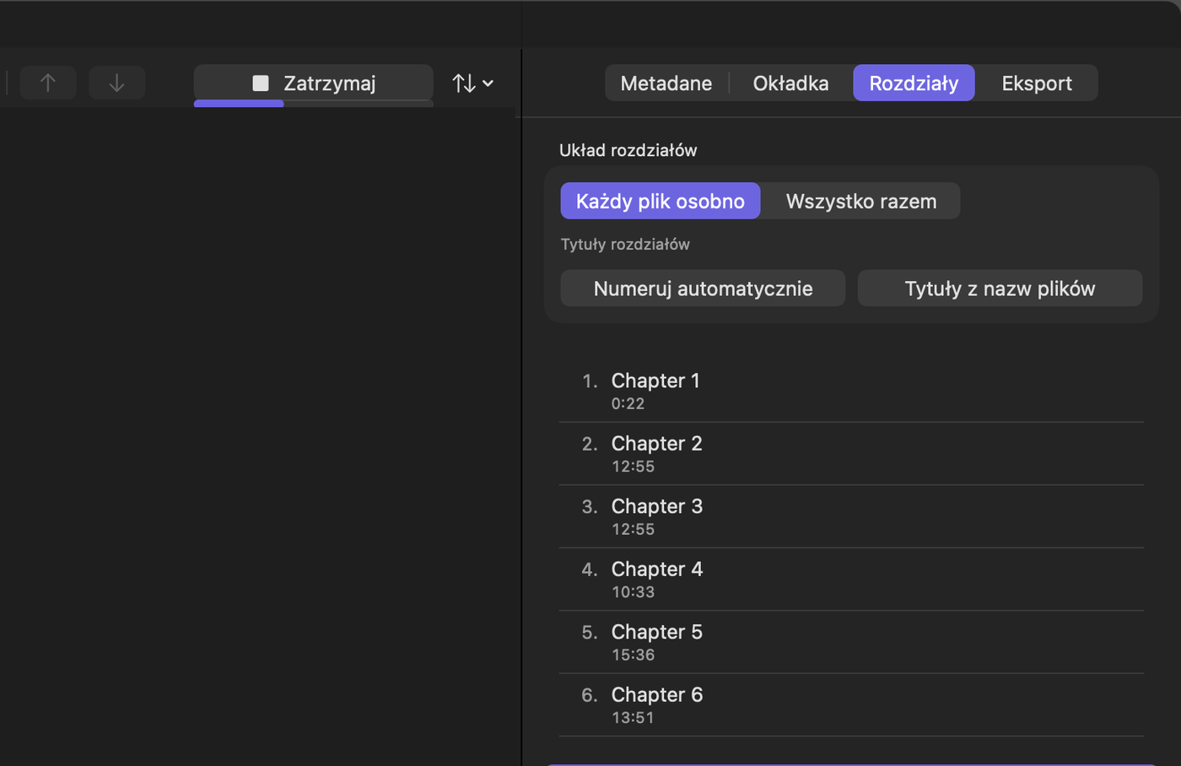The image size is (1181, 766).
Task: Open the Eksport tab
Action: pyautogui.click(x=1037, y=83)
